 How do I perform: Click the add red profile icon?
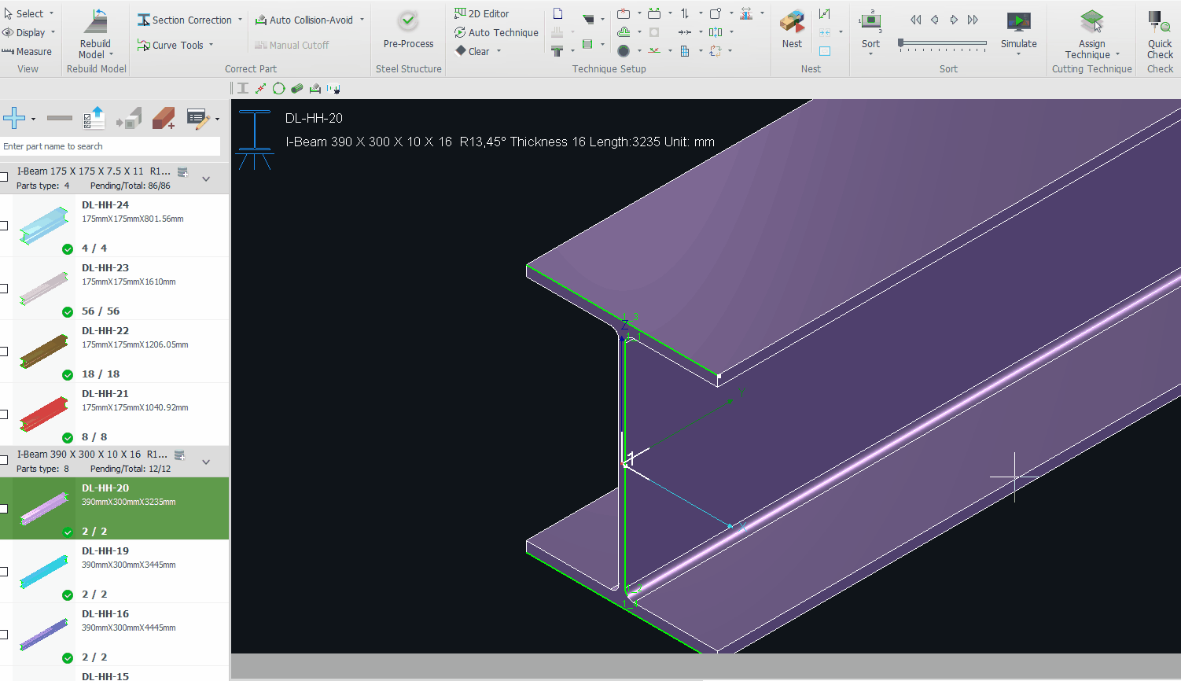[164, 119]
